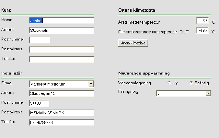Click the Årets medeltemperatur value field
Viewport: 219px width, 138px height.
pyautogui.click(x=202, y=21)
